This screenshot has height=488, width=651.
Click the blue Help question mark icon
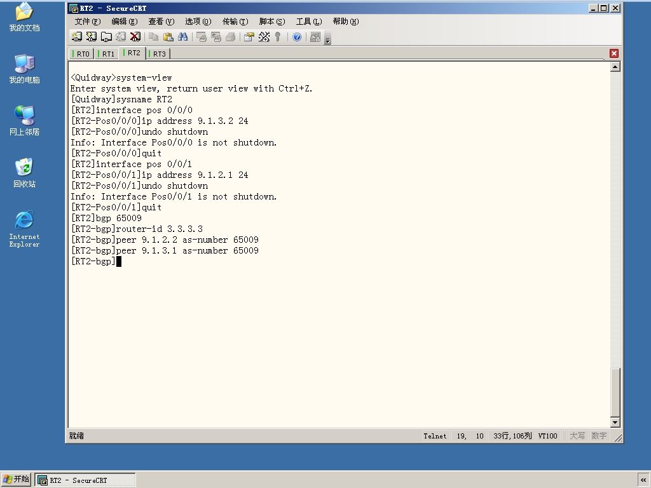click(x=297, y=37)
